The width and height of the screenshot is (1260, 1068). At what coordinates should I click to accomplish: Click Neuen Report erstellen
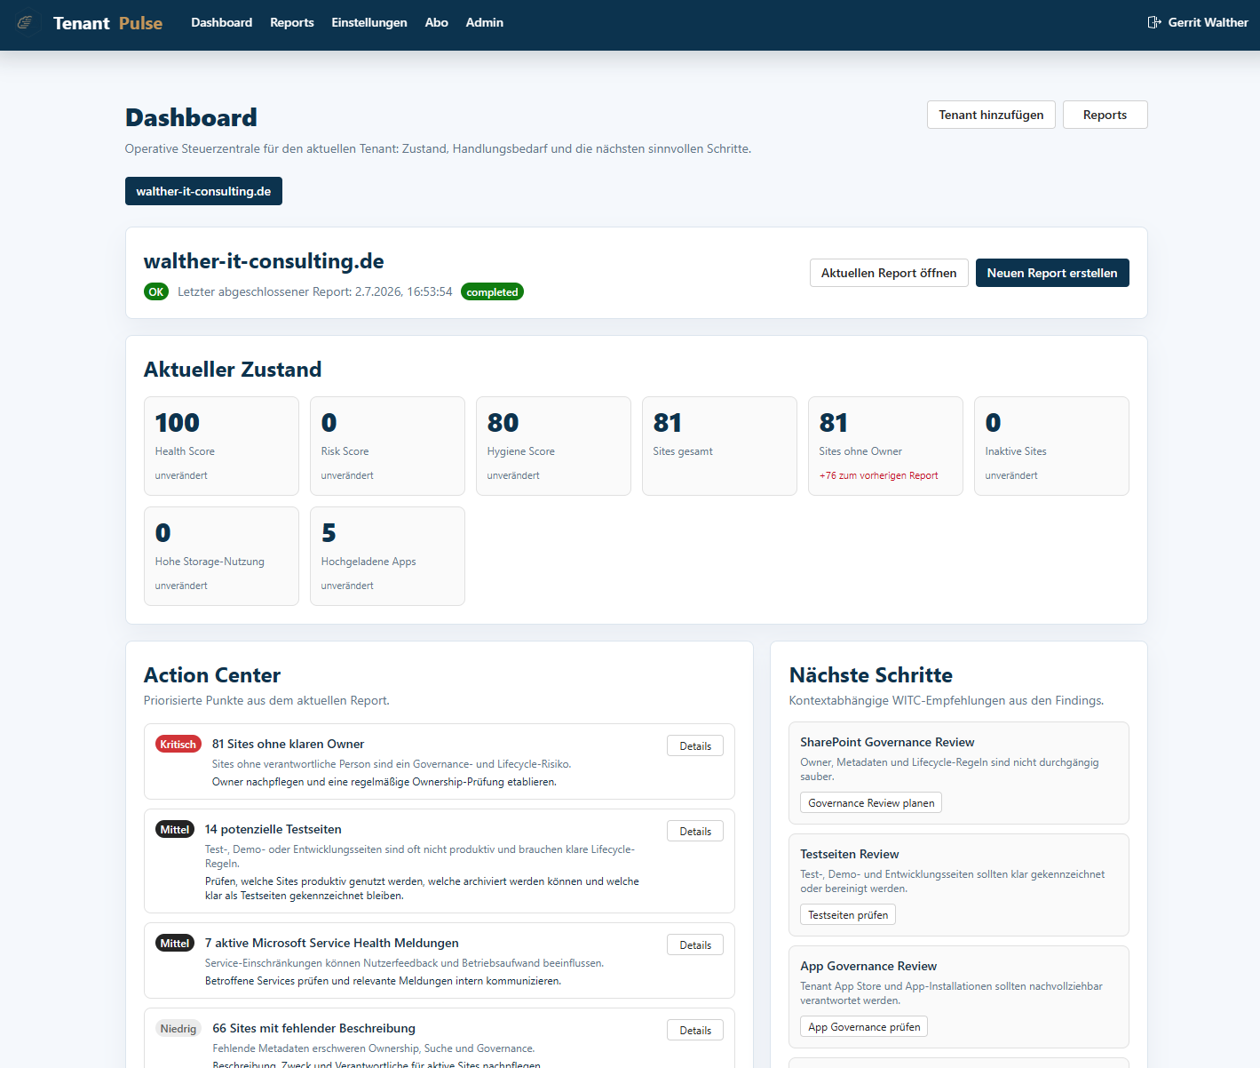1052,273
